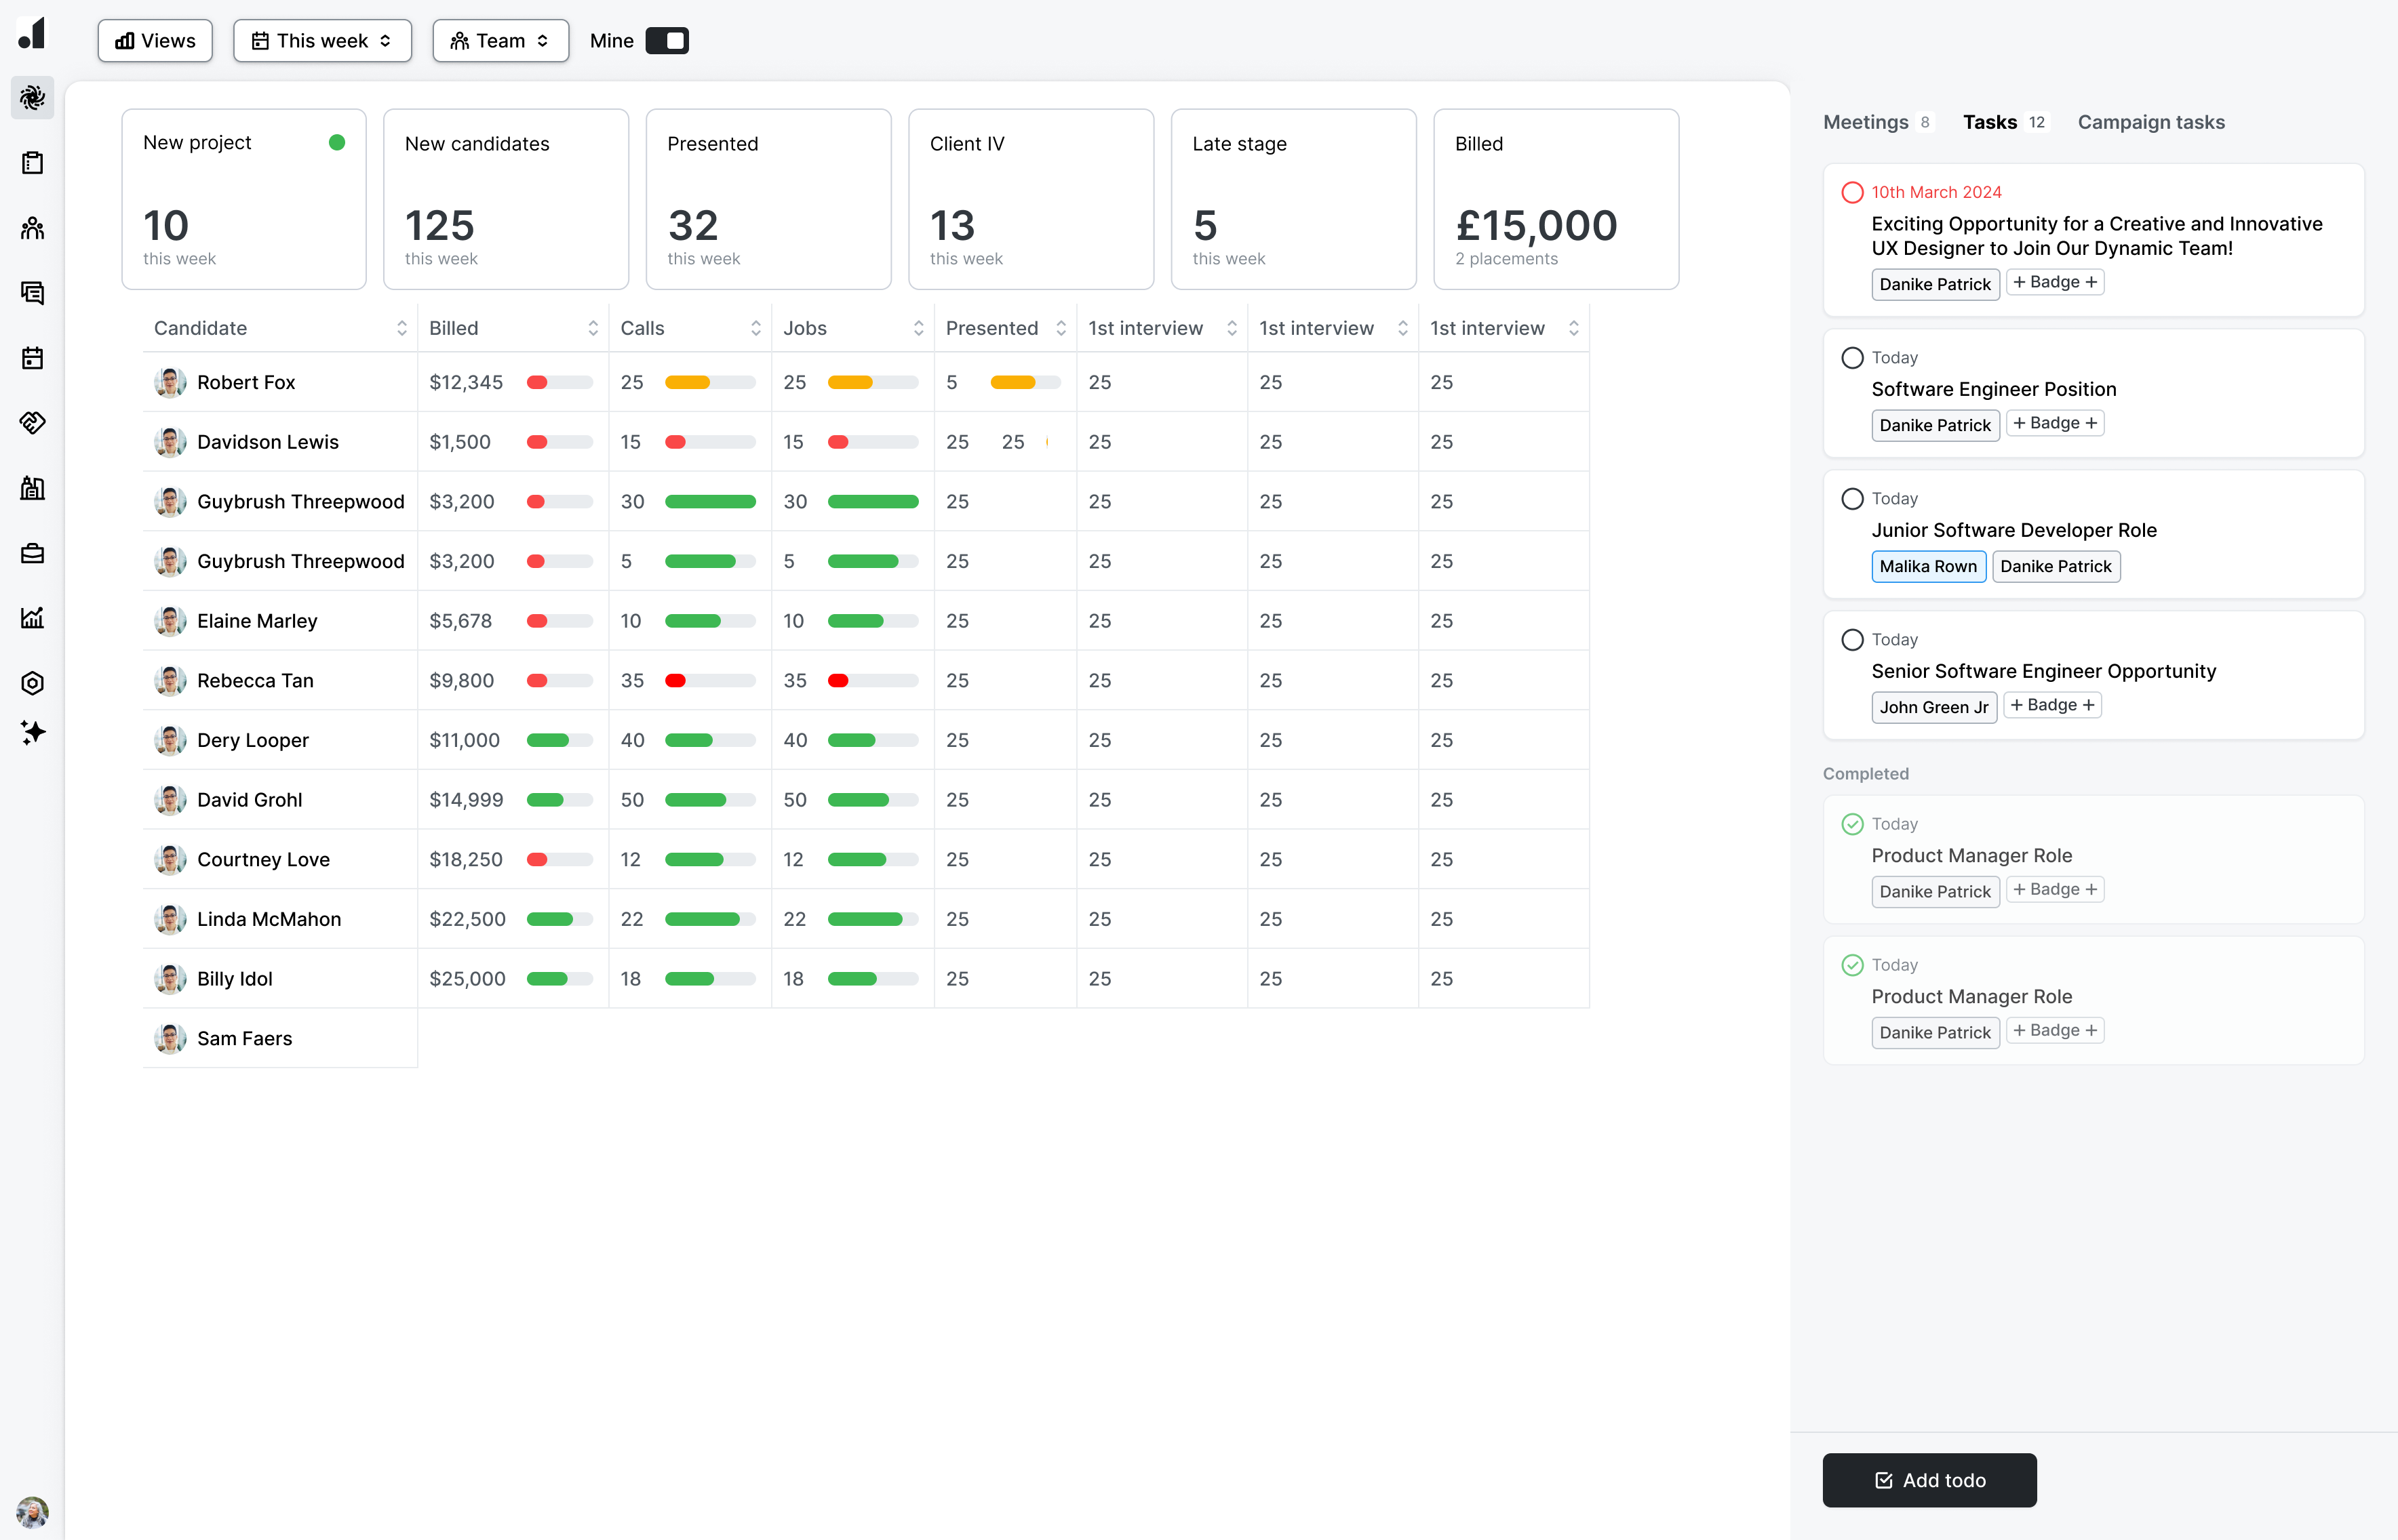Click the Malika Rown badge
Screen dimensions: 2398x1540
coord(1928,566)
